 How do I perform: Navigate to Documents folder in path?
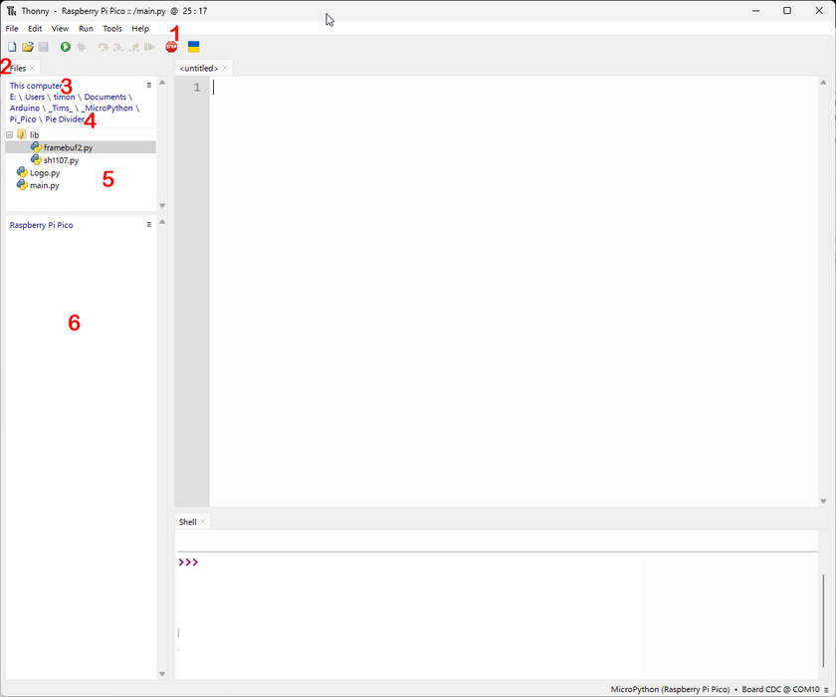(105, 97)
